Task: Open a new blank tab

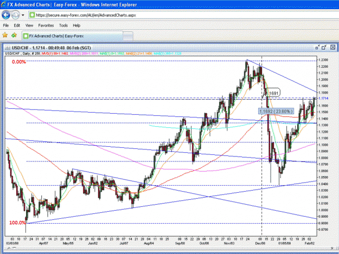Action: point(128,36)
